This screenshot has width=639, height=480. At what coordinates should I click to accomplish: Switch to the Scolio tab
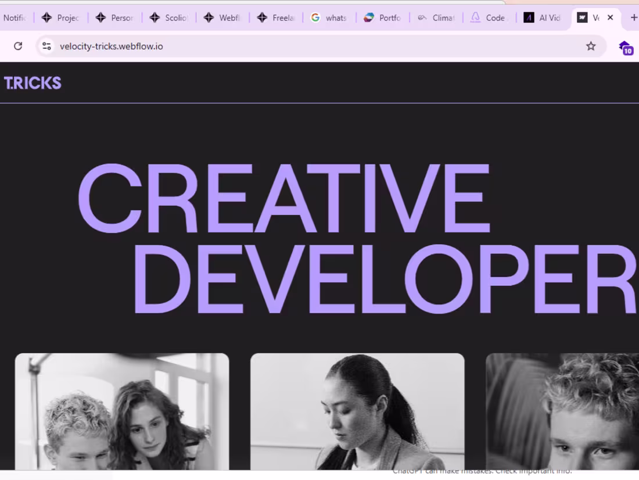[x=168, y=18]
